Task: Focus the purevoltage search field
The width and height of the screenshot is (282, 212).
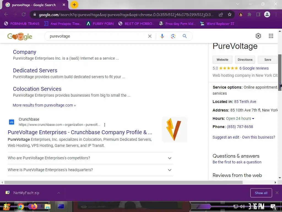Action: [x=97, y=36]
